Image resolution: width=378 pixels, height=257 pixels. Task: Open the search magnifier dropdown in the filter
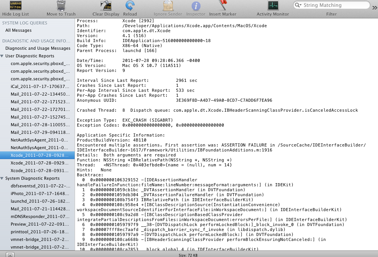pyautogui.click(x=298, y=5)
